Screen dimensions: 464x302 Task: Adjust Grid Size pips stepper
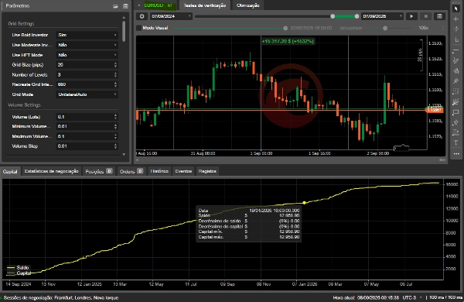115,65
